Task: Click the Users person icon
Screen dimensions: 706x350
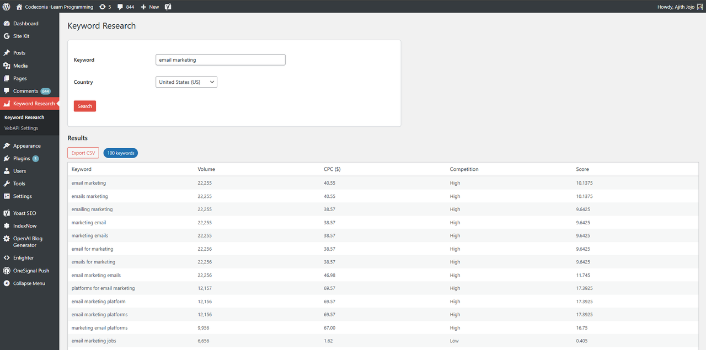Action: click(x=7, y=171)
